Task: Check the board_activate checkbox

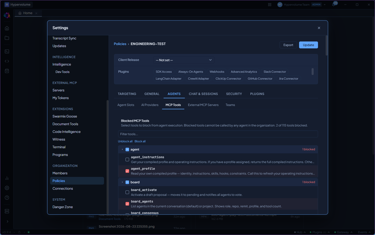Action: [127, 192]
